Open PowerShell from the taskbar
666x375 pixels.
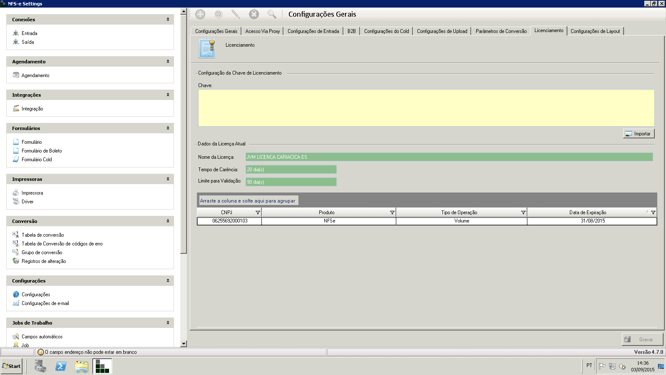tap(61, 366)
